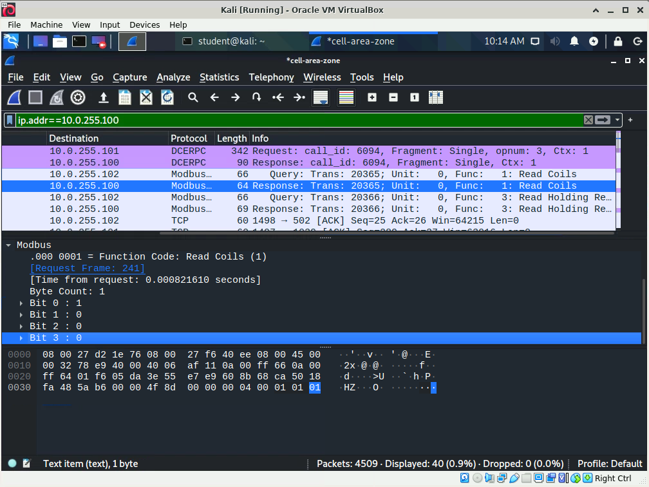Reset text to normal size
Image resolution: width=649 pixels, height=487 pixels.
tap(415, 98)
